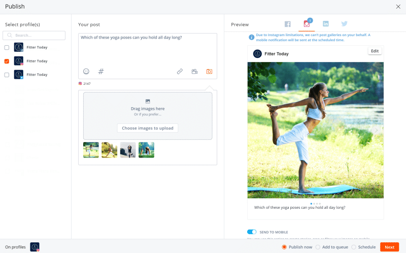Switch preview to Facebook tab
The image size is (406, 253).
click(287, 24)
